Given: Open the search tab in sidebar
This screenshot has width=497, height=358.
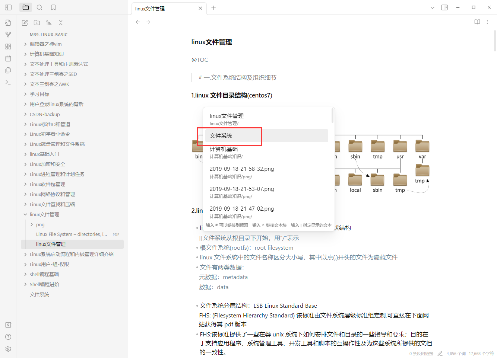Looking at the screenshot, I should (39, 7).
